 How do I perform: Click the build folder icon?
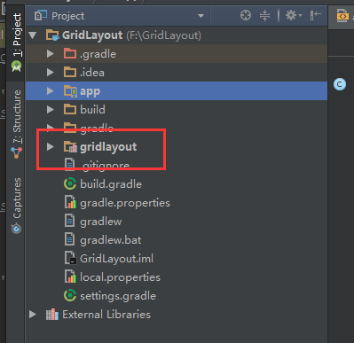tap(70, 109)
